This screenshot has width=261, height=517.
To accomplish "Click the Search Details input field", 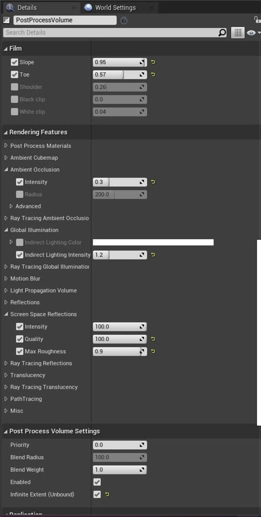I will [111, 33].
